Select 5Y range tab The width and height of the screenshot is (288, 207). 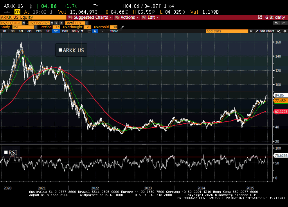[56, 31]
